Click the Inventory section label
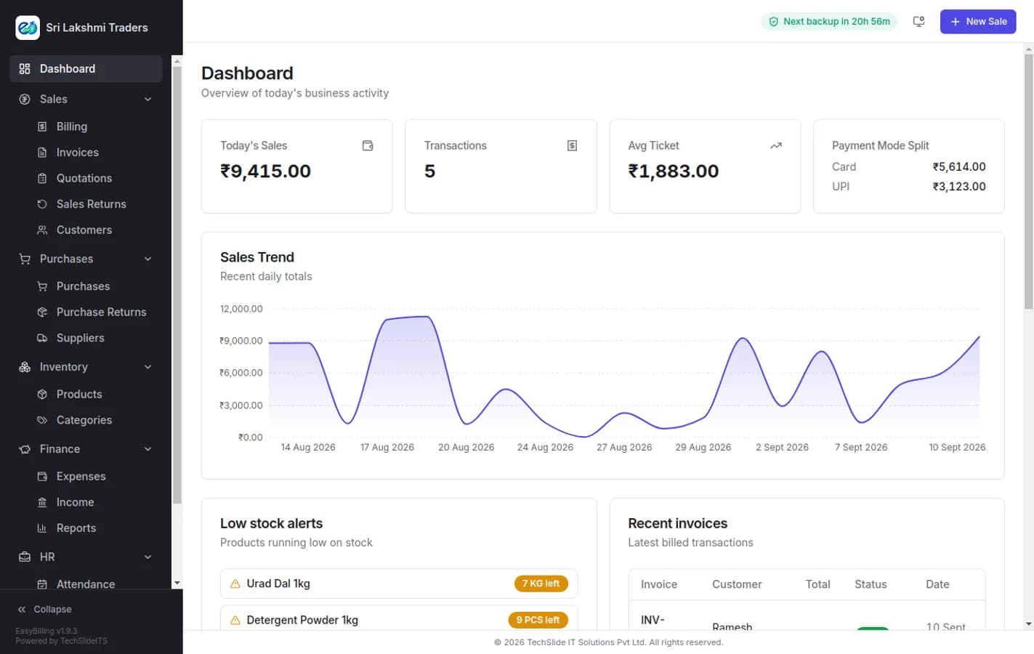 pyautogui.click(x=63, y=367)
